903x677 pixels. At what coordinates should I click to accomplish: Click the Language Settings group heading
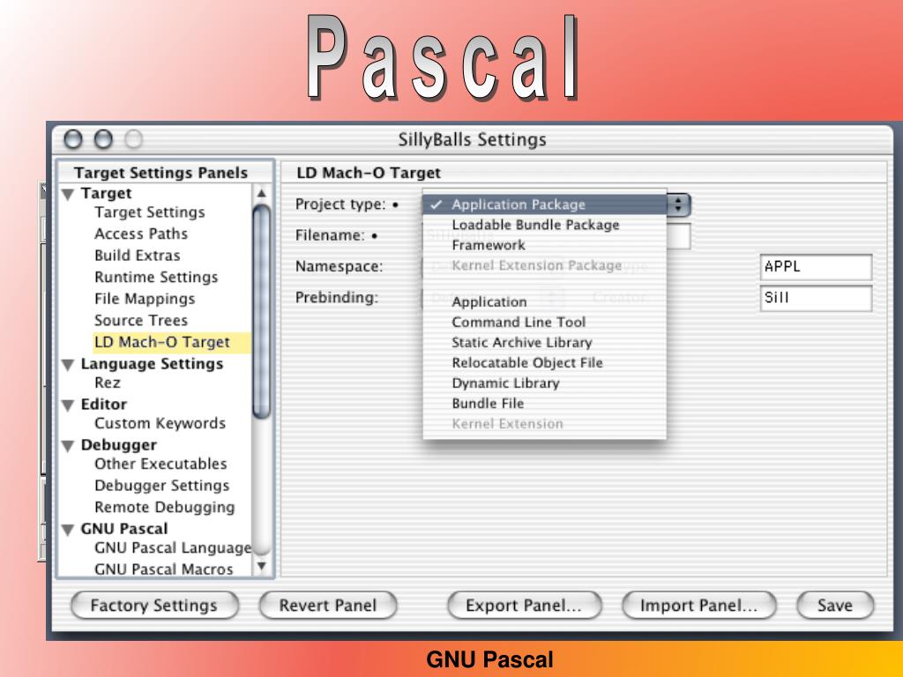[152, 364]
